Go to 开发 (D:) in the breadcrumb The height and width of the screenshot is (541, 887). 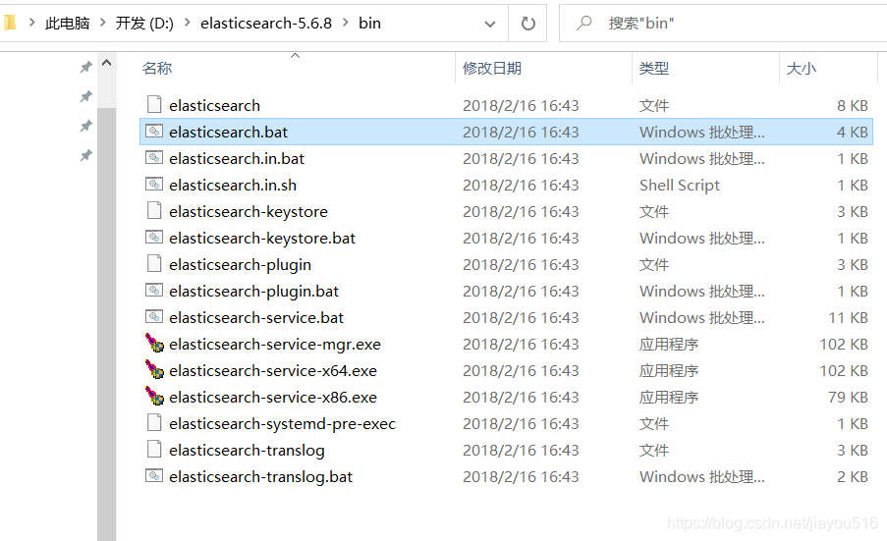[x=144, y=24]
